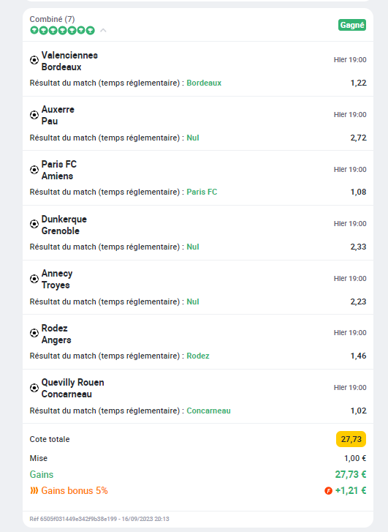The image size is (388, 532).
Task: Click the Gains bonus 5% label
Action: pyautogui.click(x=75, y=490)
